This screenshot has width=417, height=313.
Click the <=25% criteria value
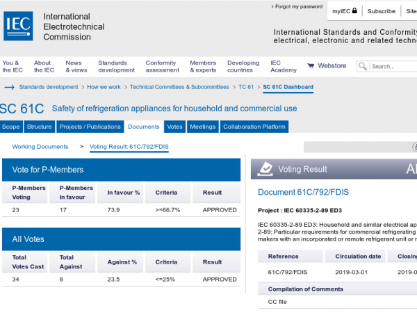click(165, 280)
